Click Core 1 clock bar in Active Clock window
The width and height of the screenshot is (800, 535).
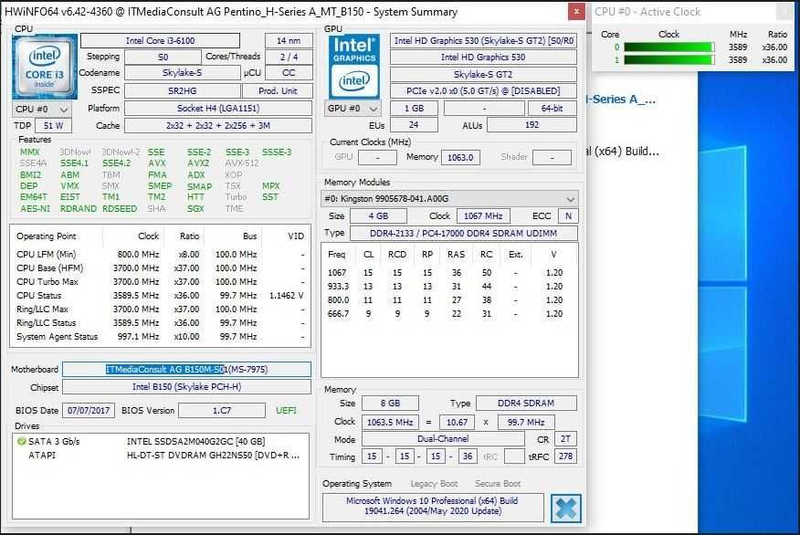[668, 59]
